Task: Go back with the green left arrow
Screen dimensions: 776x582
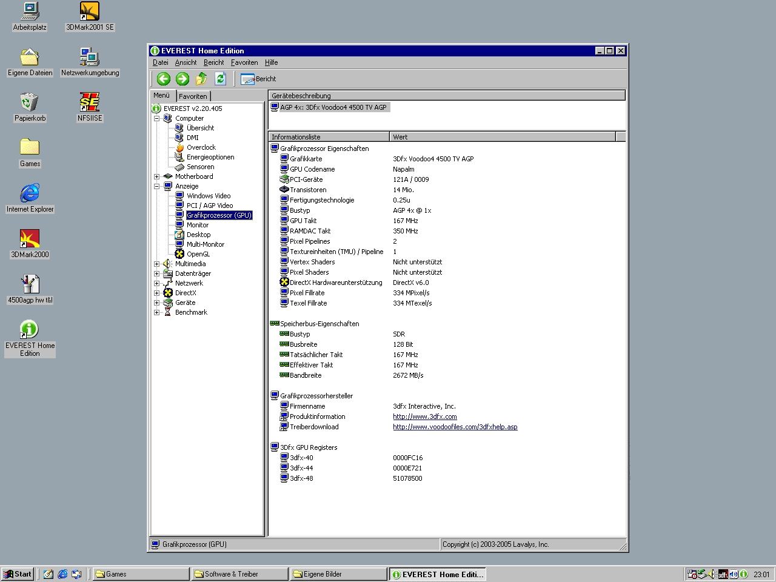Action: coord(163,79)
